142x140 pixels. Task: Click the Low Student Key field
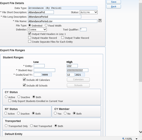click(45, 70)
